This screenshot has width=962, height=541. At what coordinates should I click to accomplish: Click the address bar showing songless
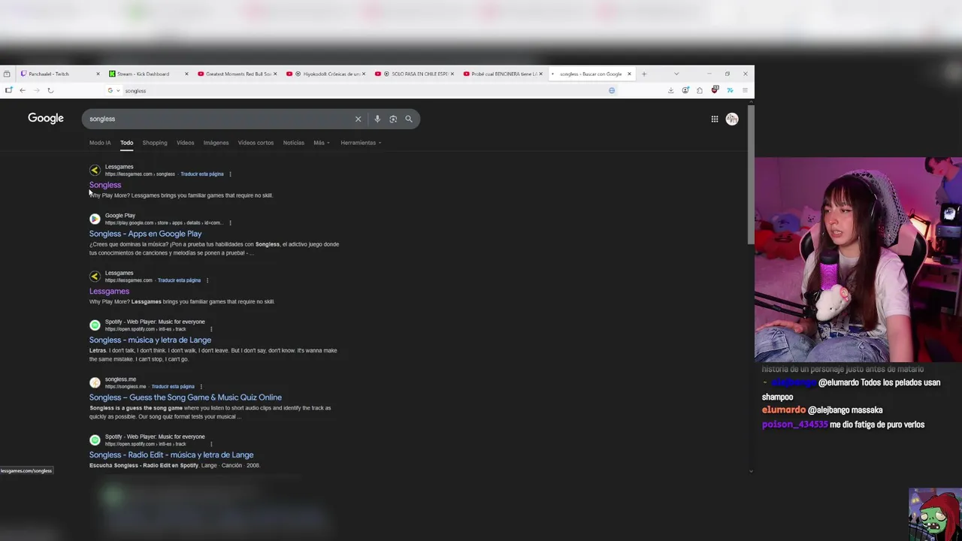[x=361, y=90]
